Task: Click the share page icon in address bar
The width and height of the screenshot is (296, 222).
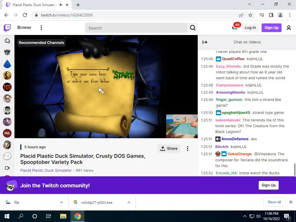Action: [x=241, y=15]
